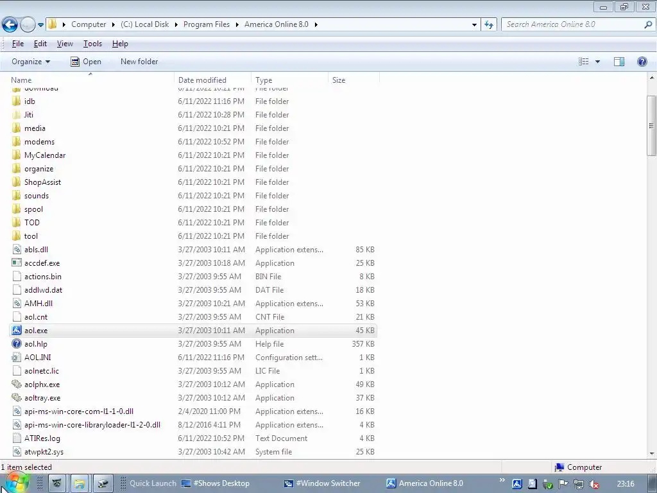657x493 pixels.
Task: Select the modems folder row
Action: (x=192, y=142)
